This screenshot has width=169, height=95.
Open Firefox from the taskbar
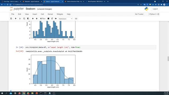click(19, 93)
